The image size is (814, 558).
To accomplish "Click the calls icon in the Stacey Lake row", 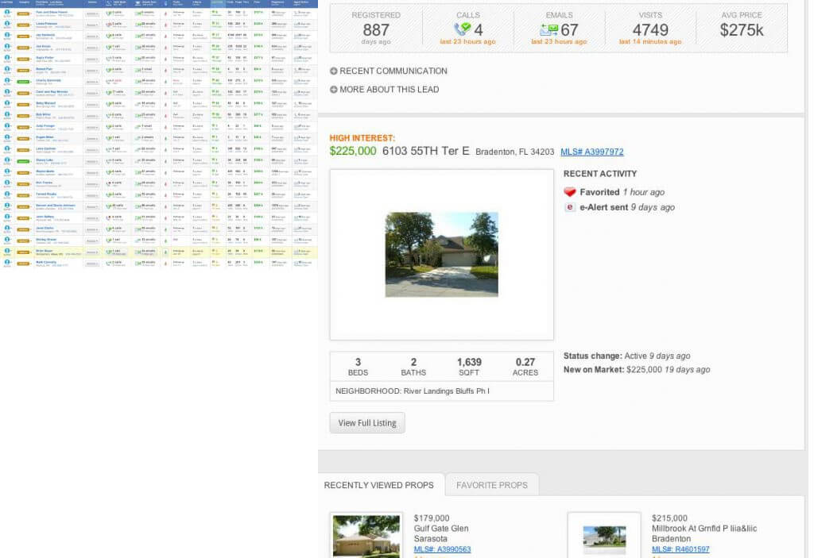I will [108, 161].
